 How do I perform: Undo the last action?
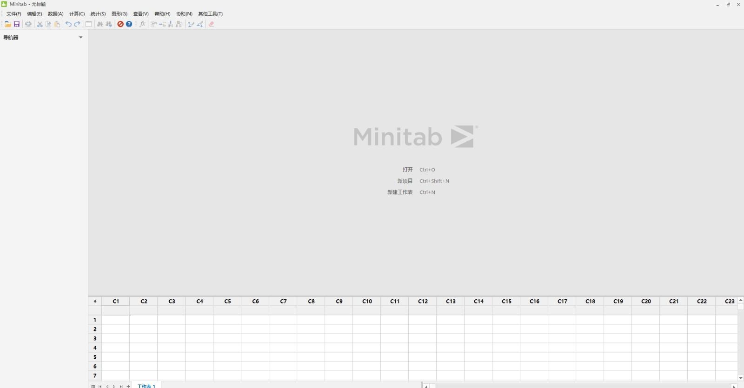point(68,24)
